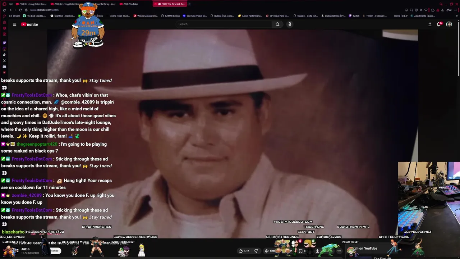Viewport: 460px width, 259px height.
Task: Open X (Twitter) in the Opera sidebar
Action: tap(4, 60)
